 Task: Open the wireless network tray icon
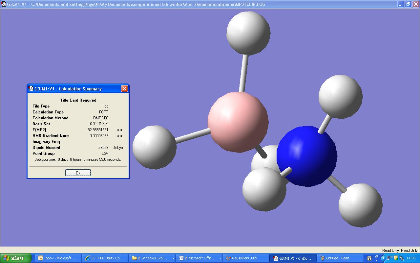pos(389,258)
